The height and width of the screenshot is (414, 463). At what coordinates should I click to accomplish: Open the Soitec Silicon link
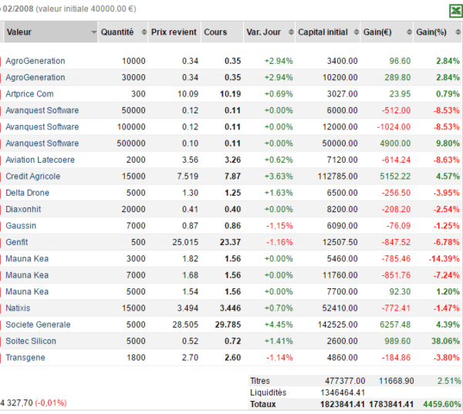31,341
